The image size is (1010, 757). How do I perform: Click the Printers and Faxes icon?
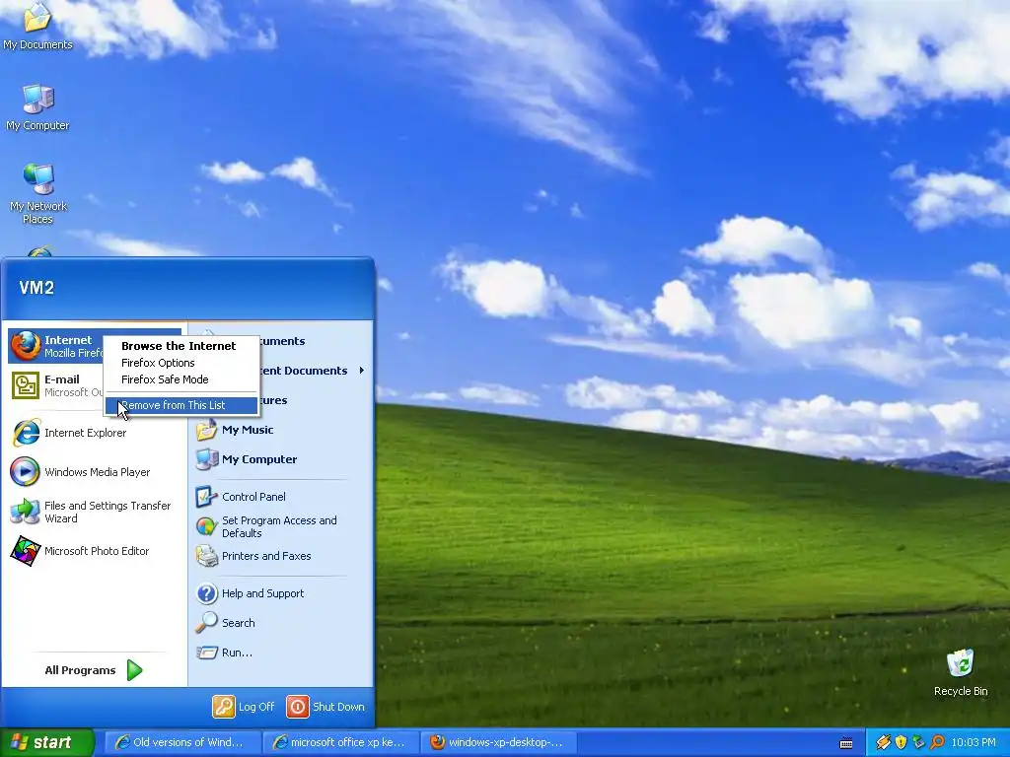[207, 556]
